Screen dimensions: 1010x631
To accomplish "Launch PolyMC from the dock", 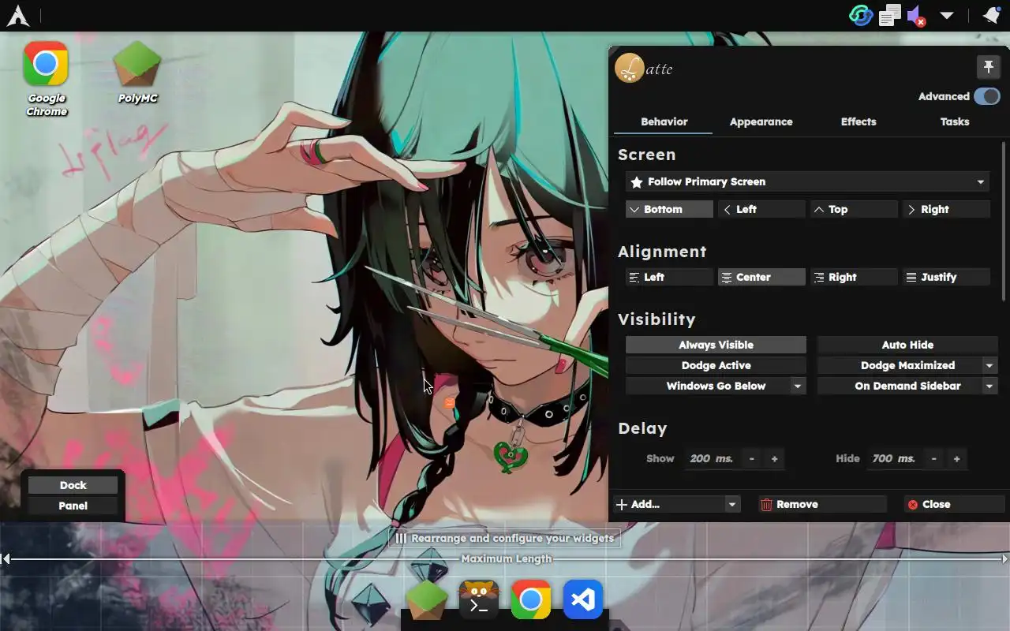I will [x=426, y=600].
